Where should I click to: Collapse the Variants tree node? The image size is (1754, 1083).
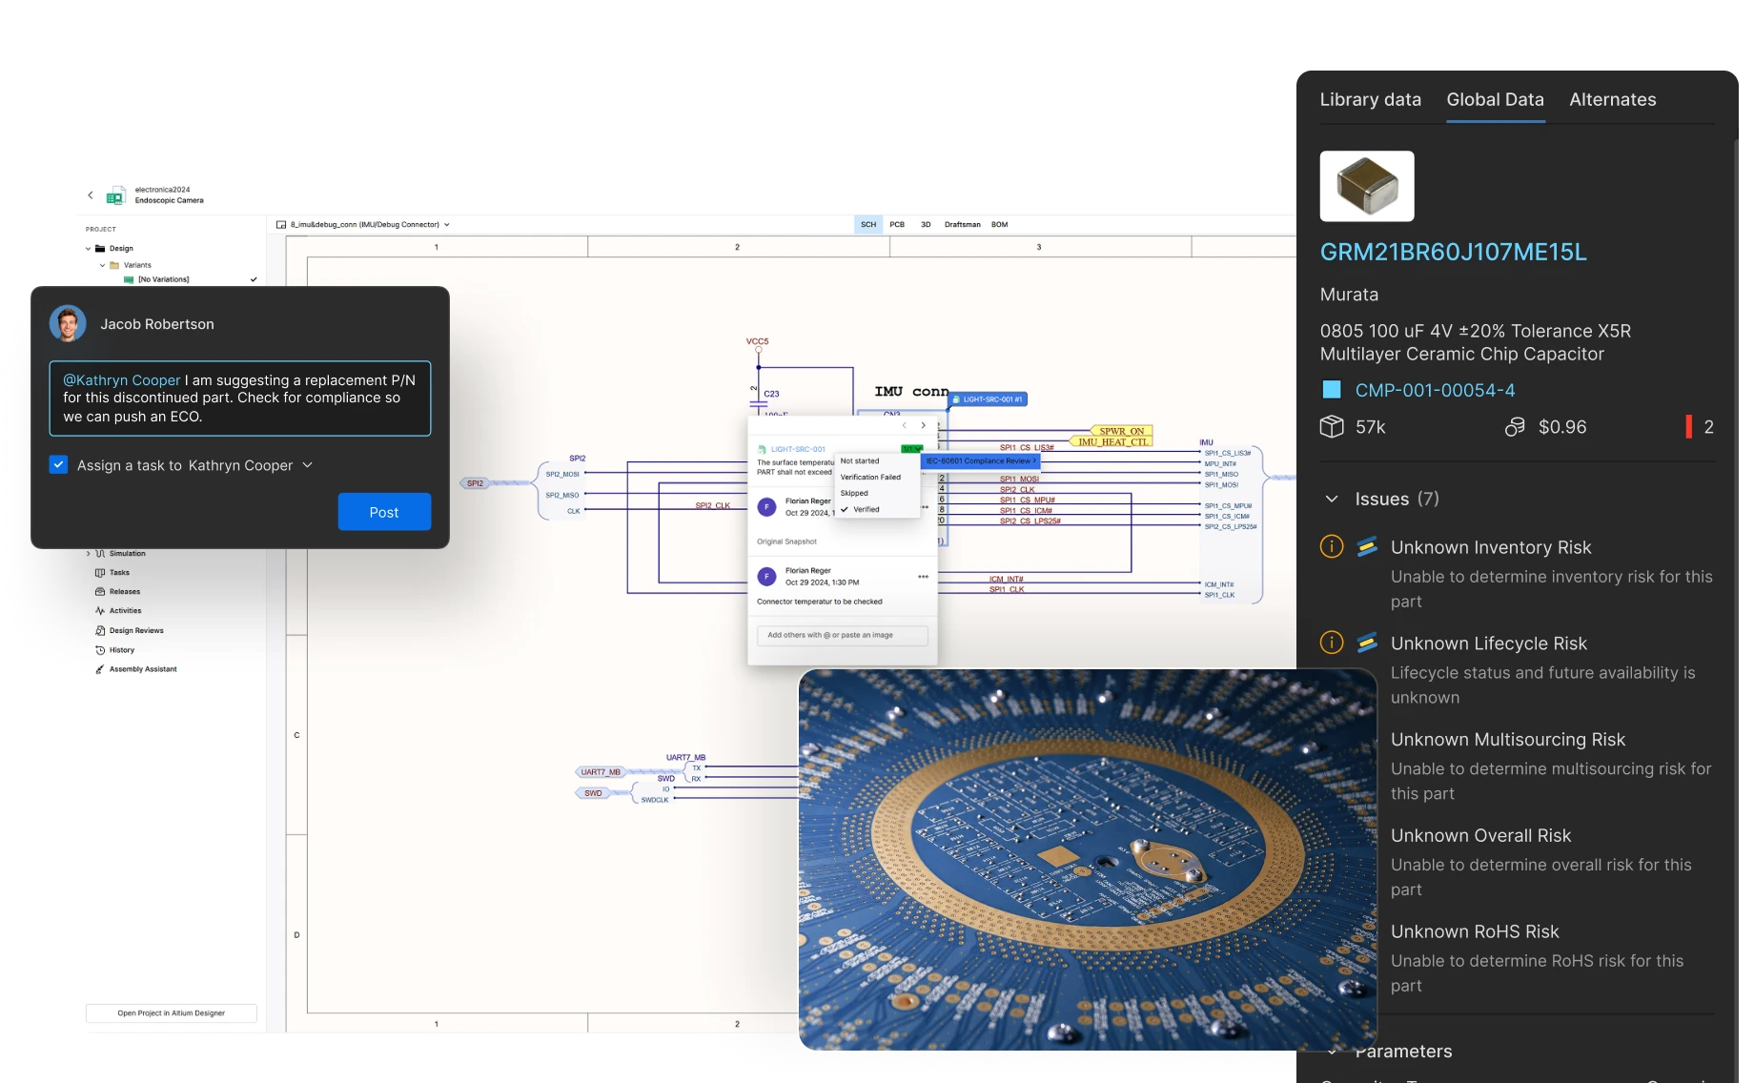[x=103, y=265]
